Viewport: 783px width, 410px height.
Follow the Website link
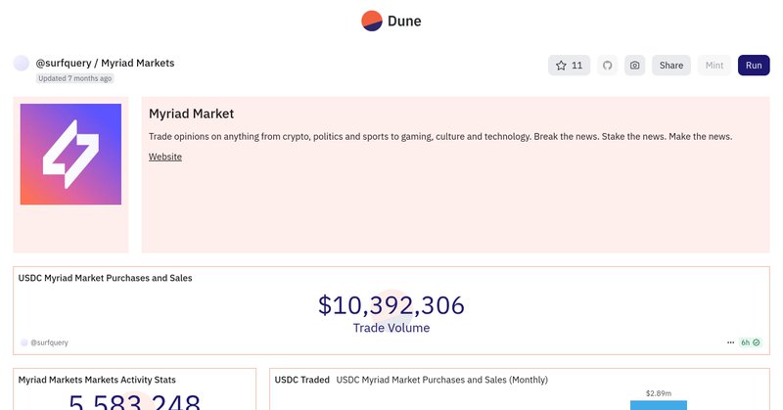164,157
